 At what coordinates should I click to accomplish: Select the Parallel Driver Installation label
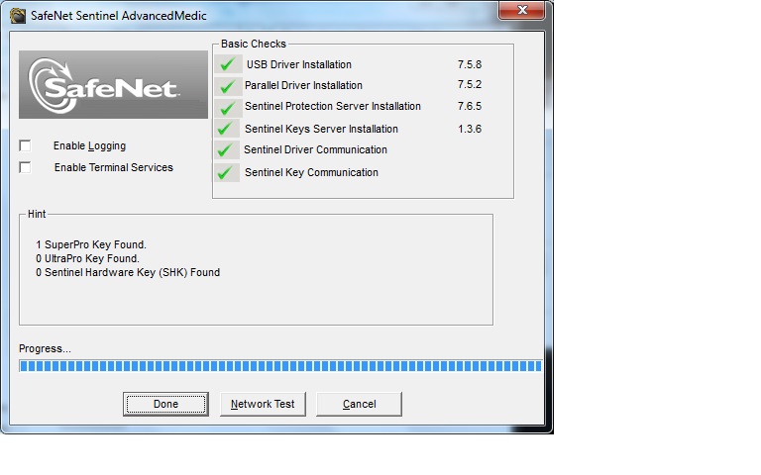point(303,85)
